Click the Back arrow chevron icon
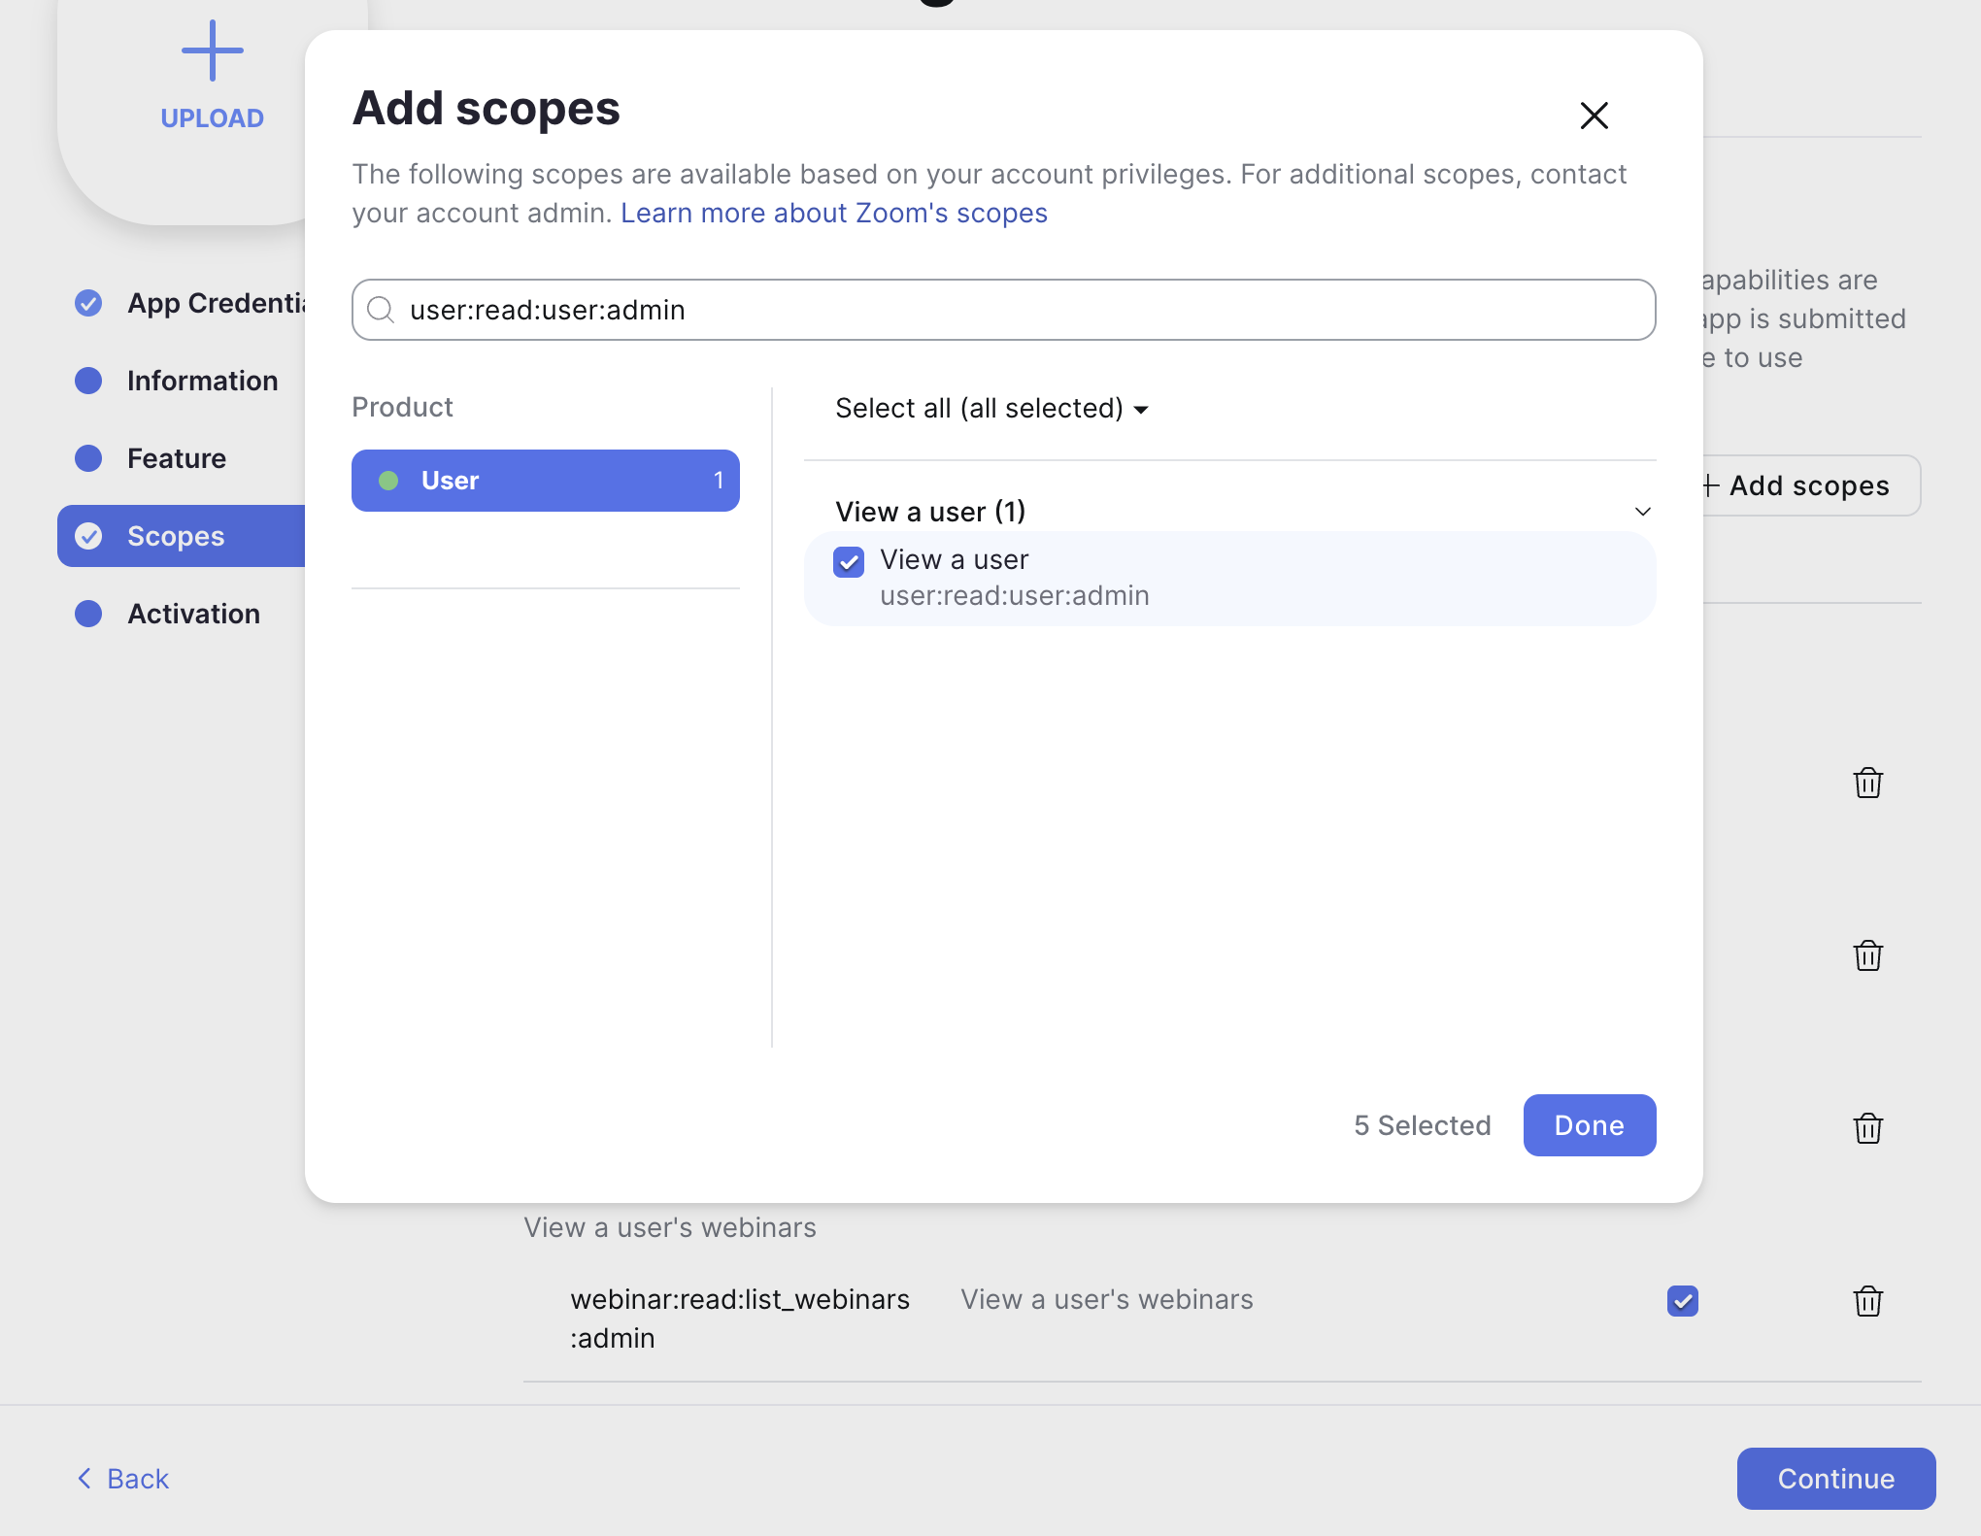The image size is (1981, 1536). coord(84,1478)
